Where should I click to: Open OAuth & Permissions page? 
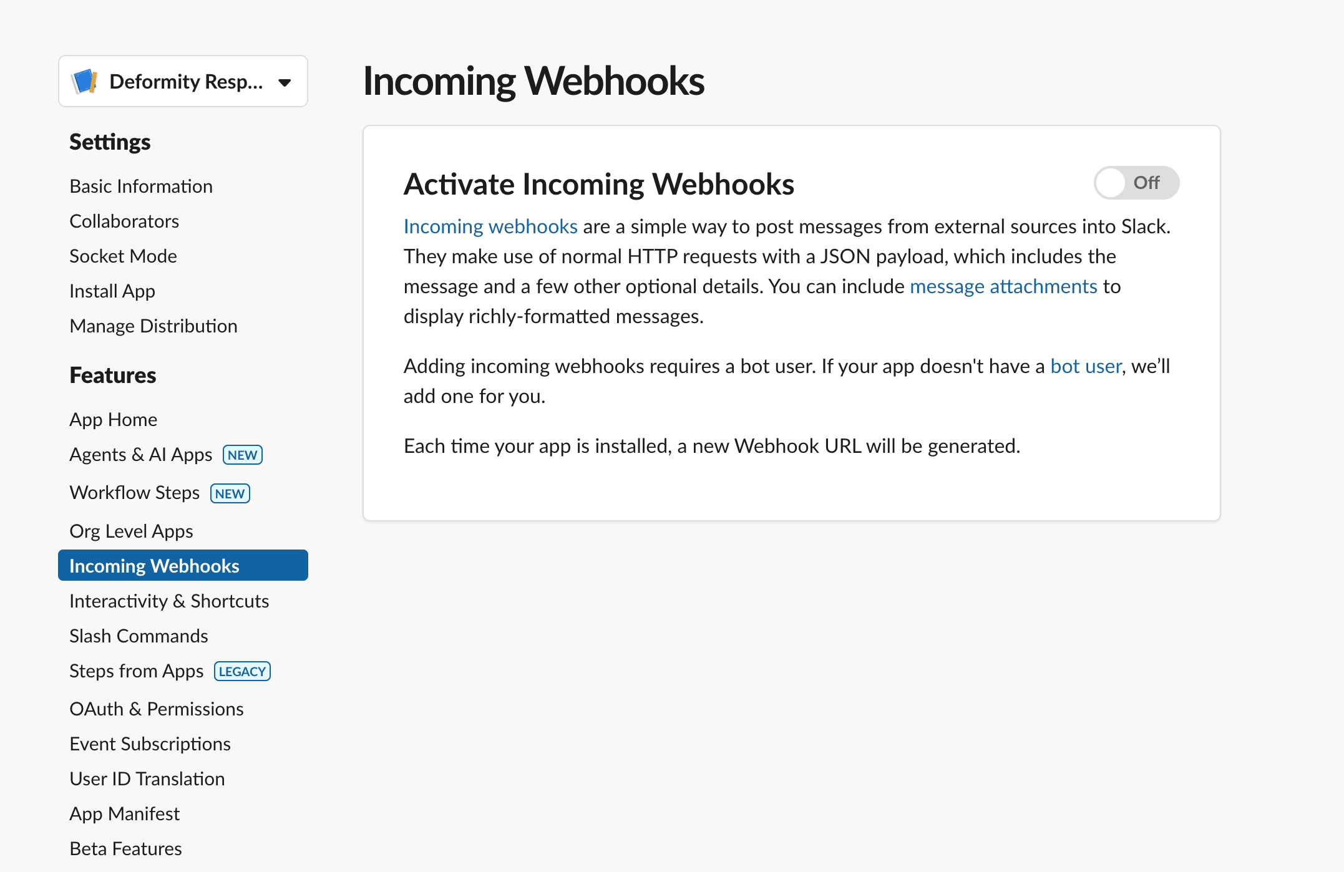click(157, 709)
